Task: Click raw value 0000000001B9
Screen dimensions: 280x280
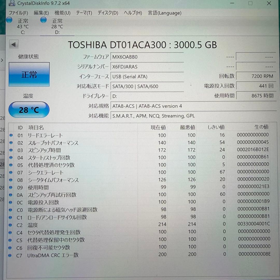Action: [253, 201]
